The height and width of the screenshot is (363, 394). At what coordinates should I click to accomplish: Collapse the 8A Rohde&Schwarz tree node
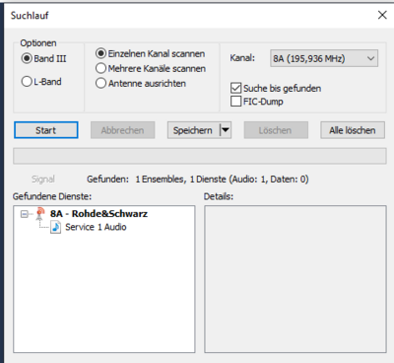pyautogui.click(x=24, y=214)
